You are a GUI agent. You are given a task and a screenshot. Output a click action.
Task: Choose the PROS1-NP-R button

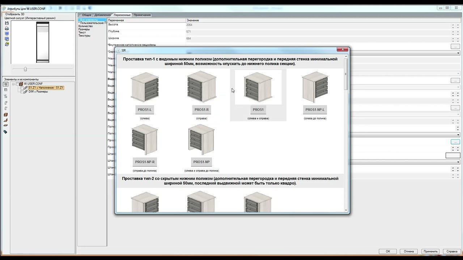click(x=145, y=162)
